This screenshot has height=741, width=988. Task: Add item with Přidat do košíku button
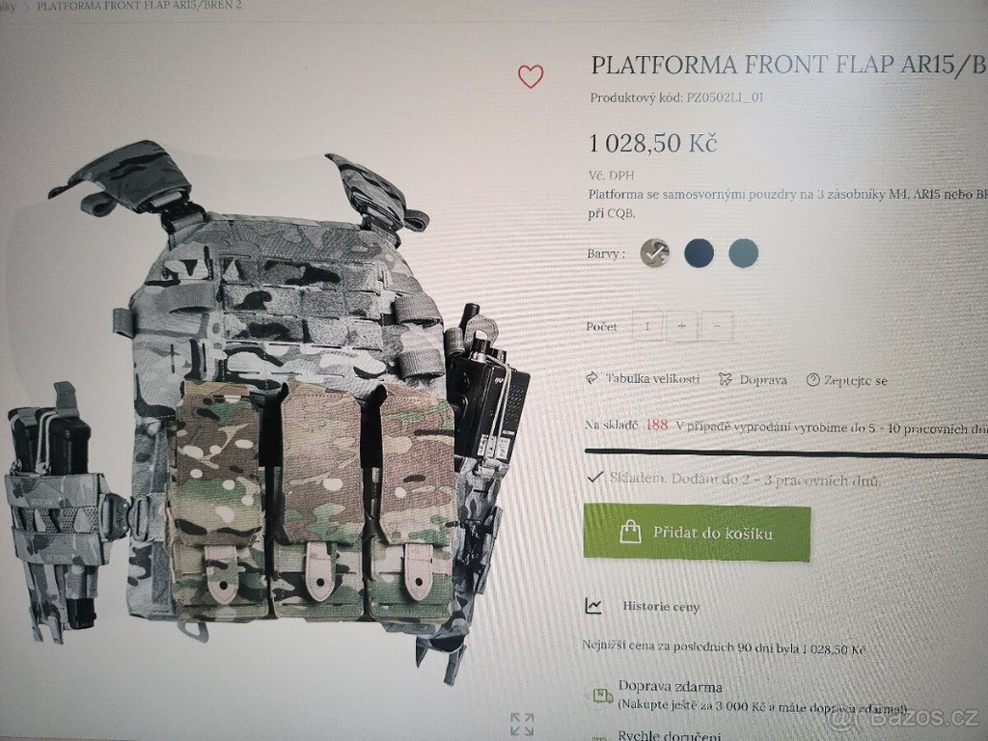697,533
